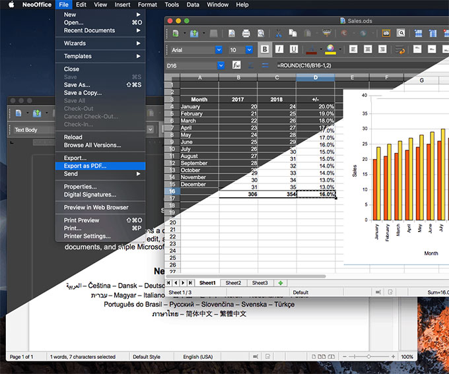Choose Export as PDF from File menu
The image size is (449, 374).
click(x=85, y=166)
